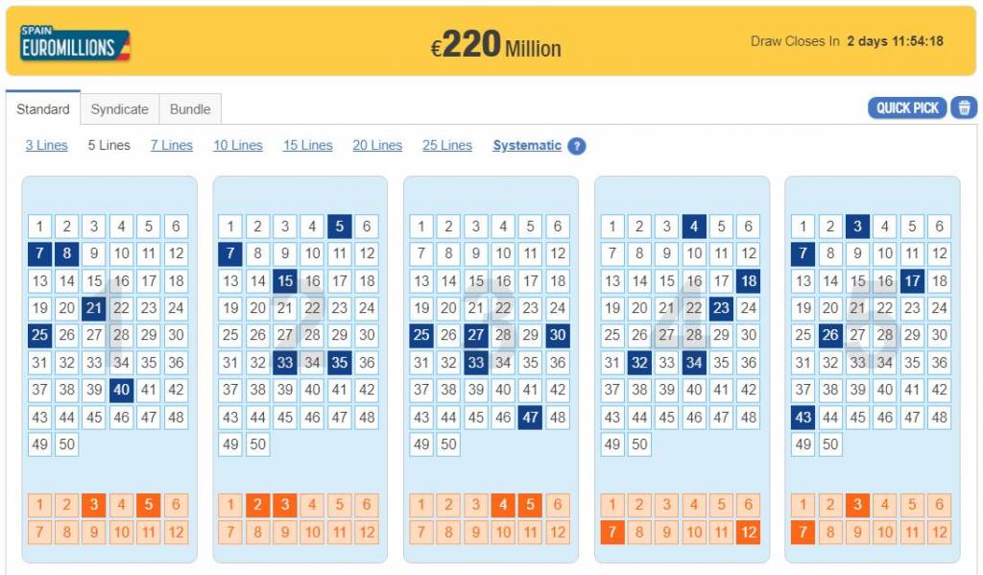Open the Bundle tab
The width and height of the screenshot is (983, 575).
pos(190,109)
